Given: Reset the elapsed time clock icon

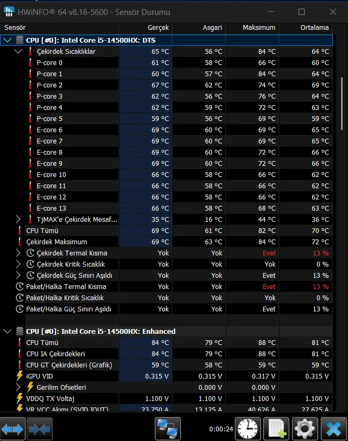Looking at the screenshot, I should (x=248, y=429).
